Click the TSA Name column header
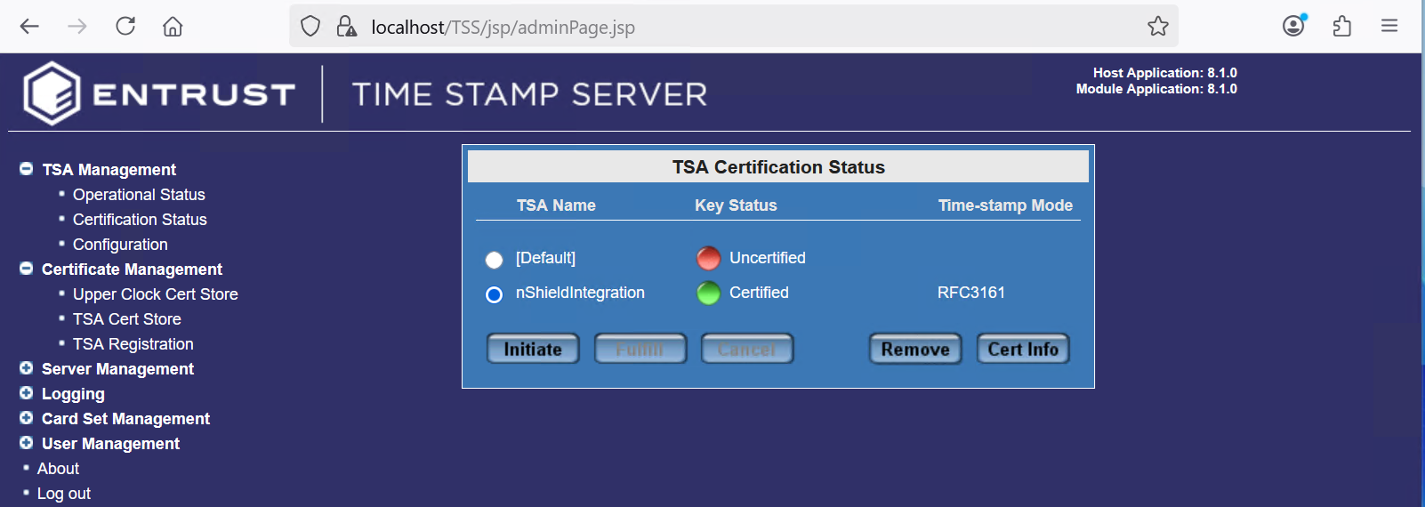This screenshot has height=507, width=1425. tap(556, 205)
